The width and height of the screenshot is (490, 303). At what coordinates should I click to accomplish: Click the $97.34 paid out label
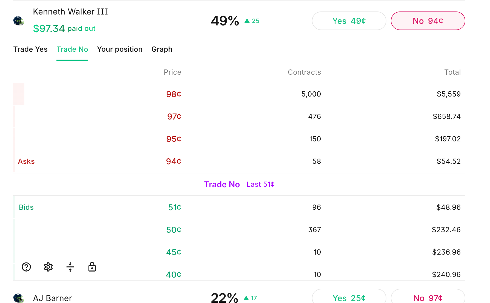pos(64,28)
